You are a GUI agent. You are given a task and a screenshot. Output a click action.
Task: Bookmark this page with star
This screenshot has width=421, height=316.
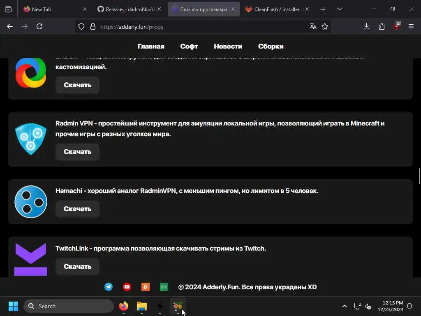[x=325, y=26]
